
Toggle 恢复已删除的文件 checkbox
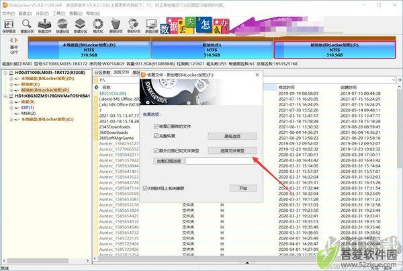(x=156, y=126)
